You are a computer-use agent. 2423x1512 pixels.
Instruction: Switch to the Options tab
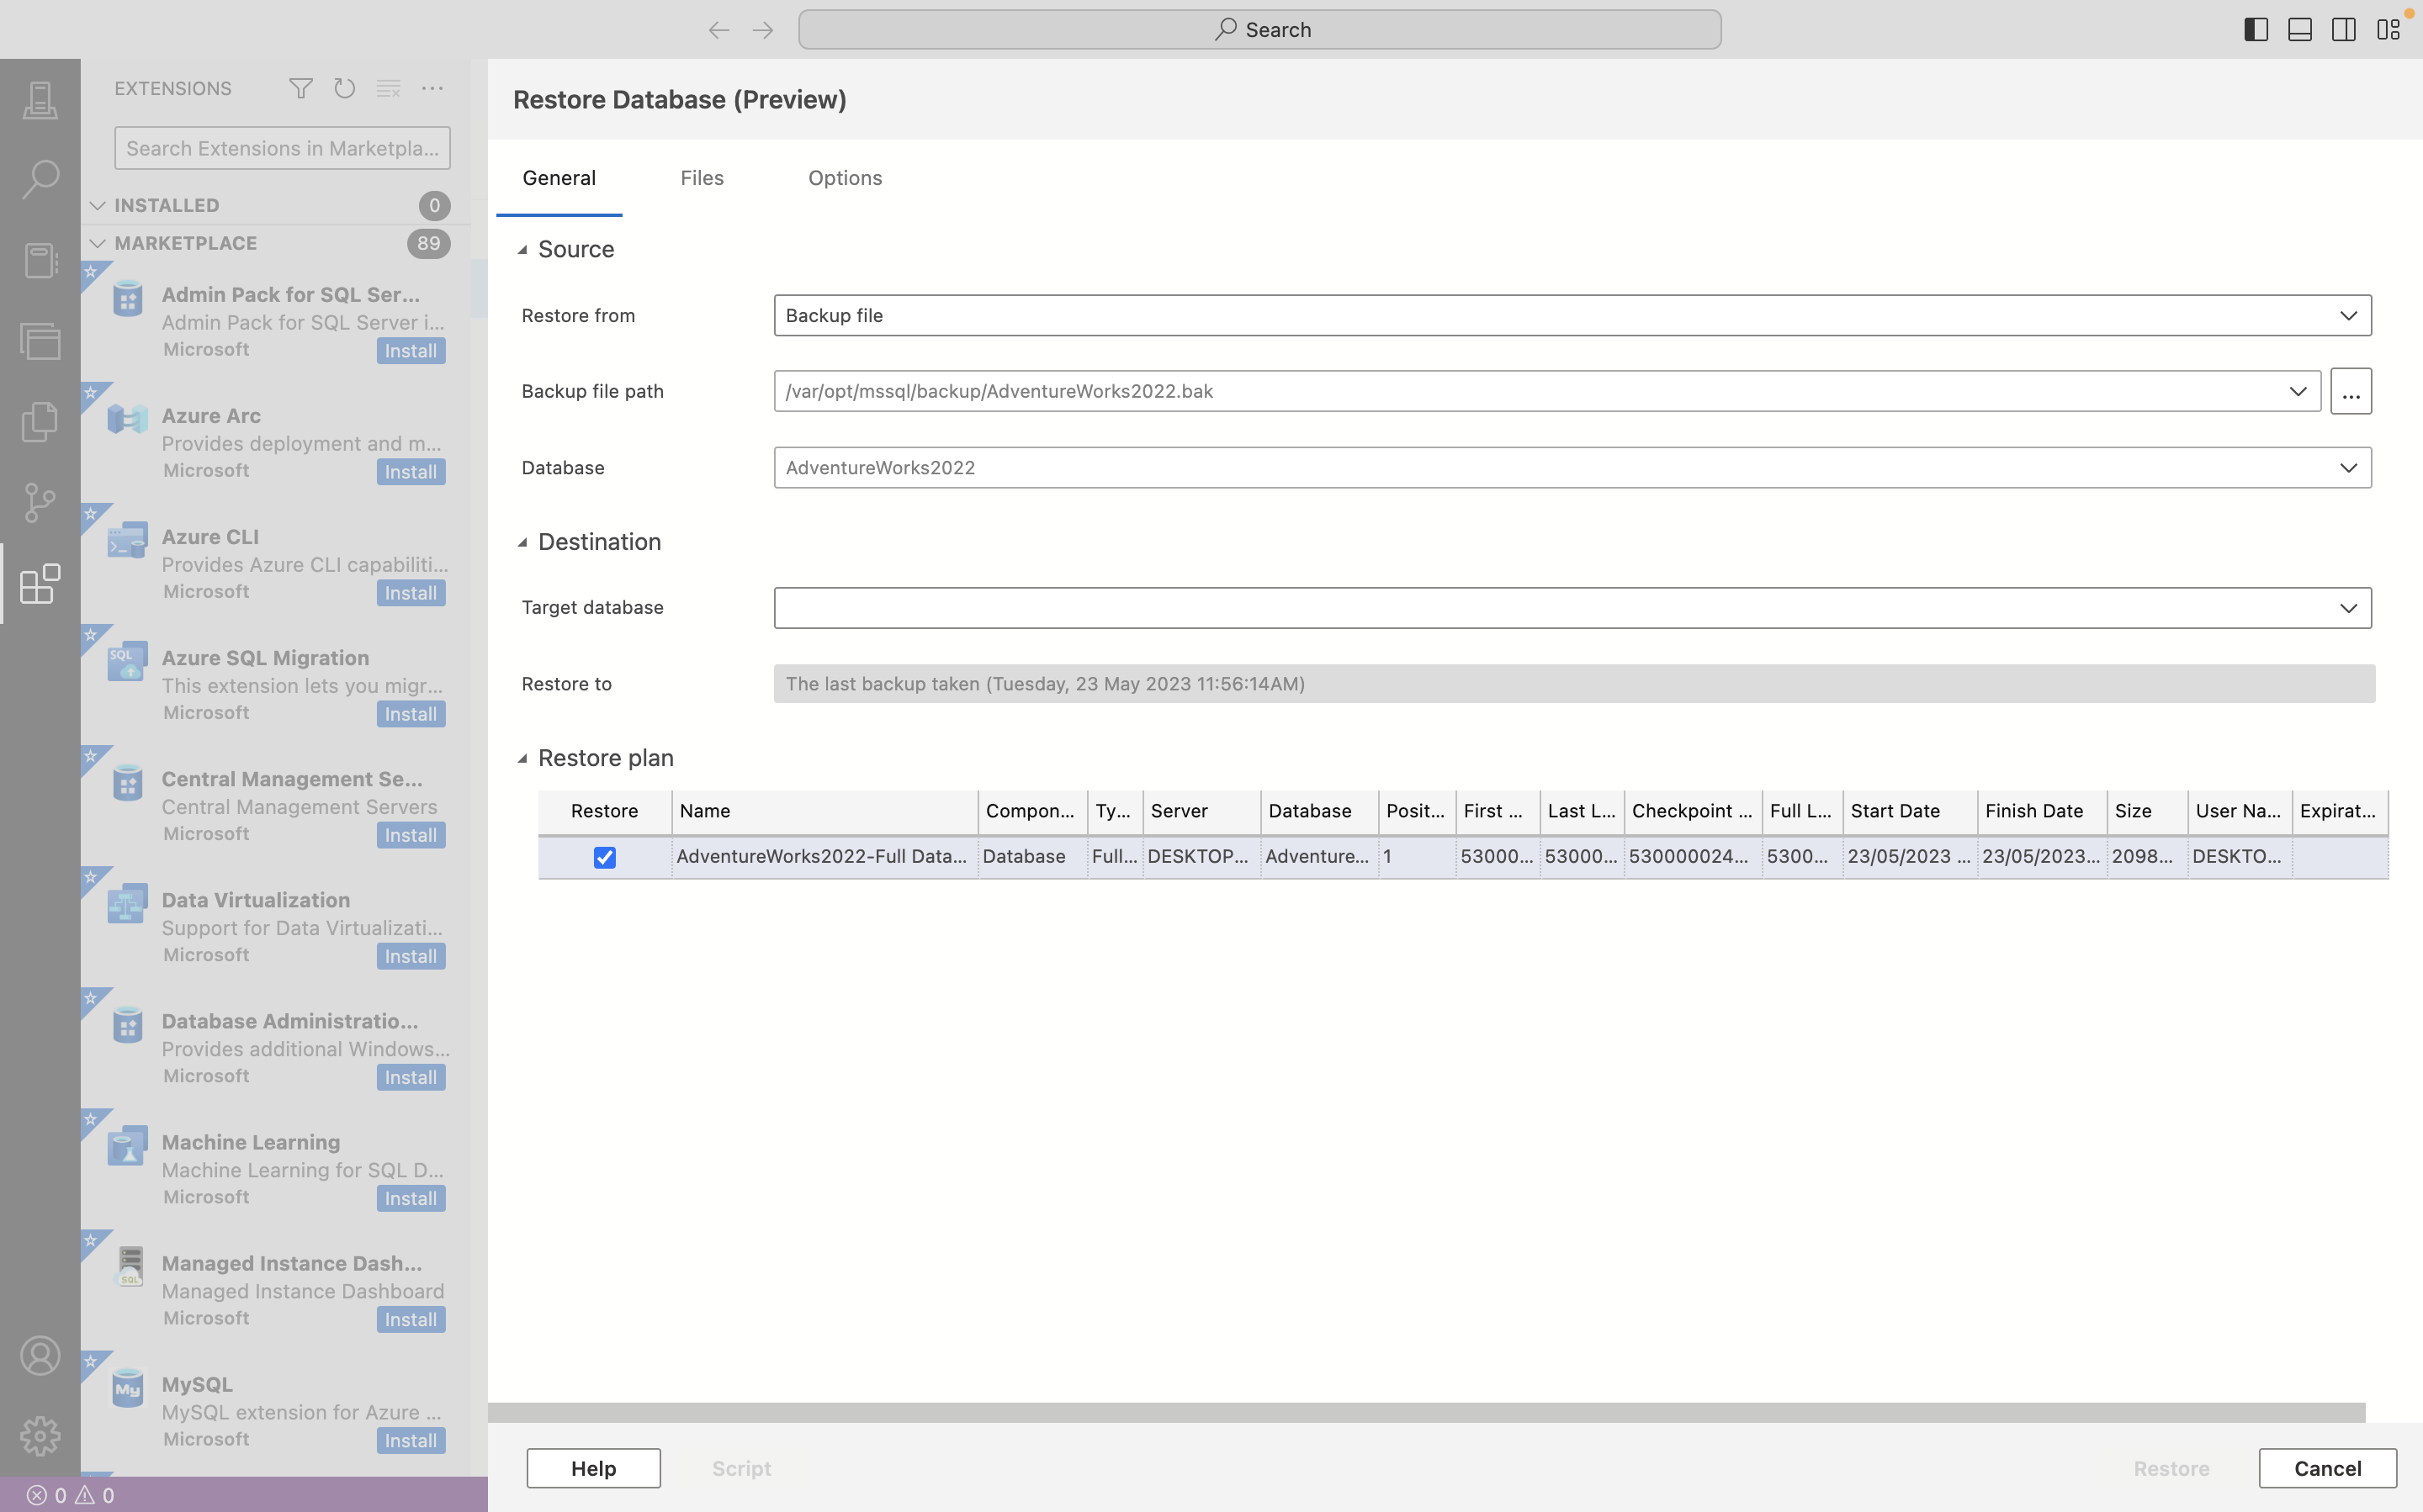point(846,178)
